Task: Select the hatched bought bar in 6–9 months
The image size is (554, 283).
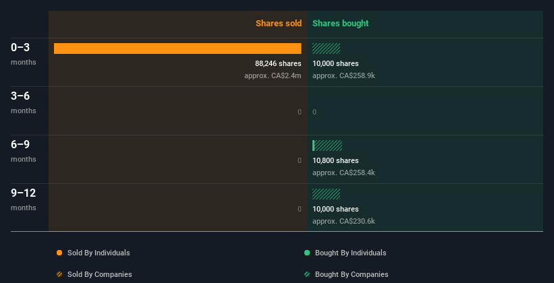Action: coord(327,146)
